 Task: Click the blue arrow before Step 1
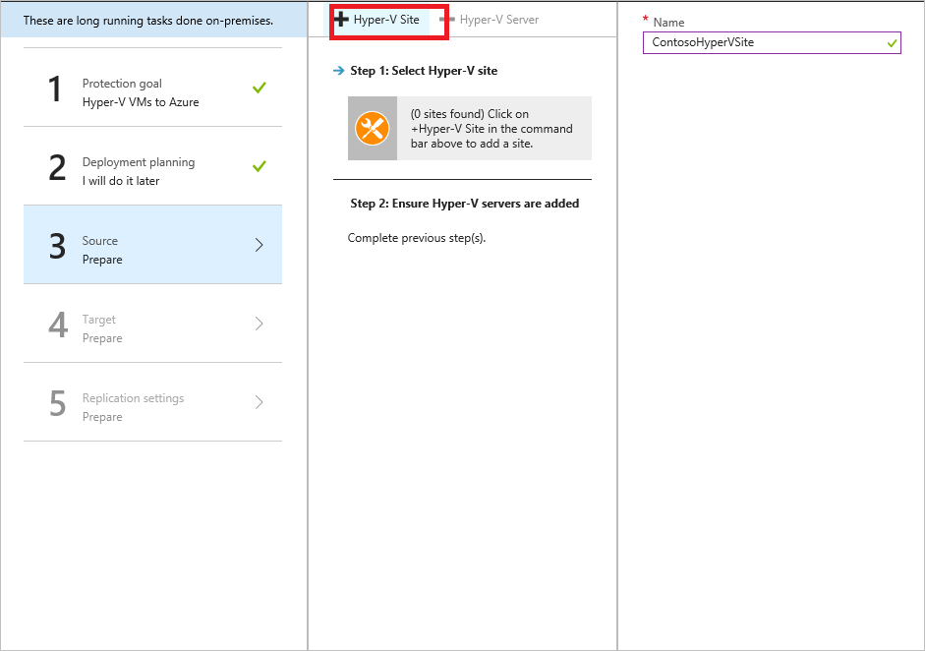click(x=339, y=71)
